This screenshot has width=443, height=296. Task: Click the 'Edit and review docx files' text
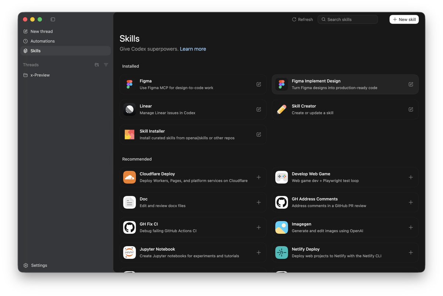tap(163, 206)
